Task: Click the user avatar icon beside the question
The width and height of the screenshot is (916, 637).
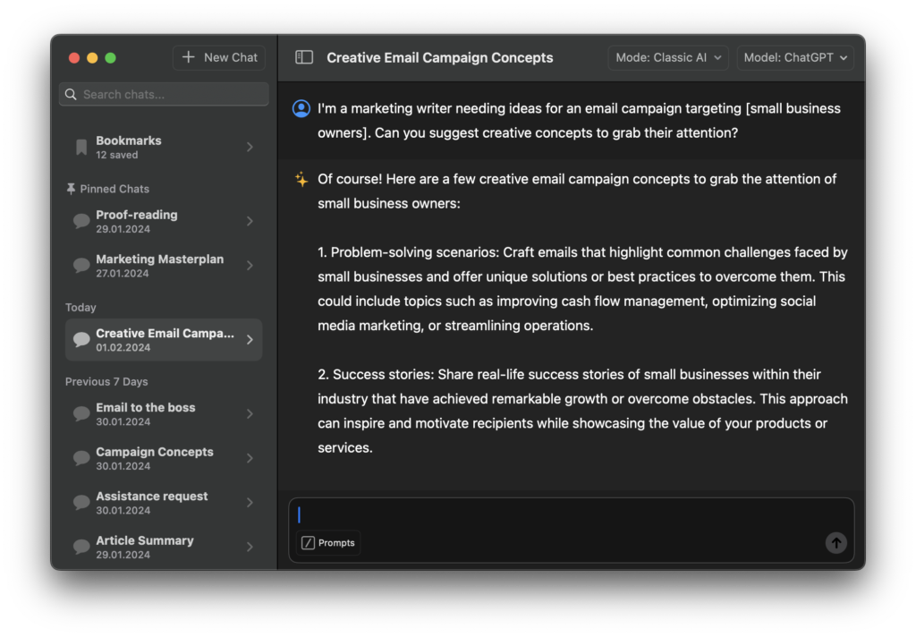Action: (301, 108)
